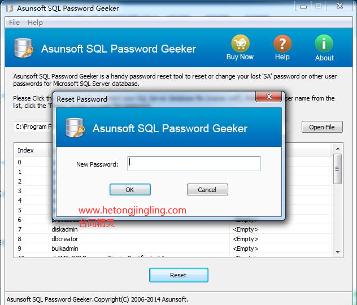Click the user list scrollbar thumb
The width and height of the screenshot is (357, 305).
click(337, 169)
